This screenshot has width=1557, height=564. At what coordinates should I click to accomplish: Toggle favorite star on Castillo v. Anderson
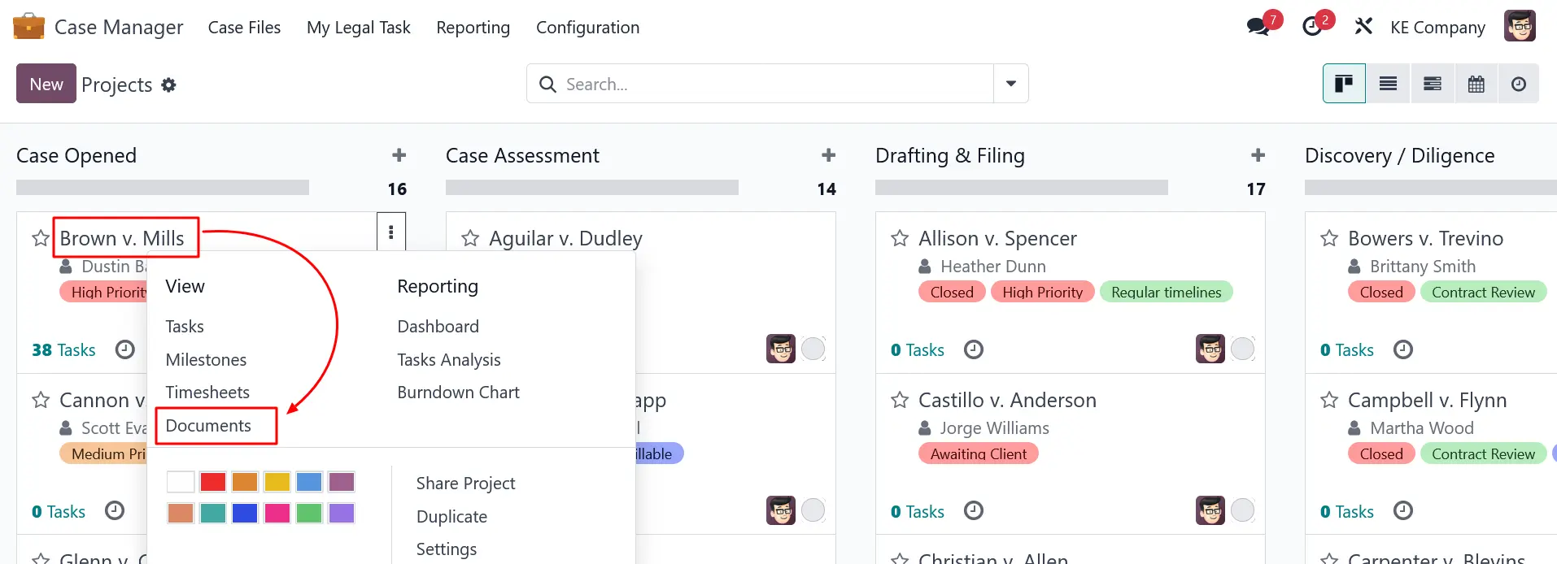[900, 400]
